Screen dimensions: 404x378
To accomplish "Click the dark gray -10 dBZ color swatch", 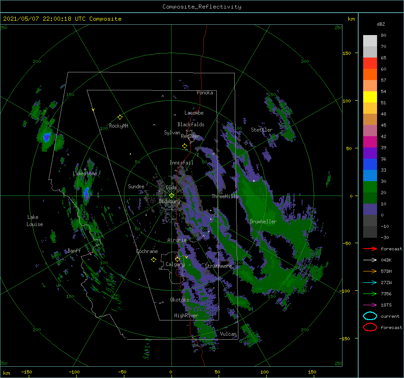I will click(370, 232).
